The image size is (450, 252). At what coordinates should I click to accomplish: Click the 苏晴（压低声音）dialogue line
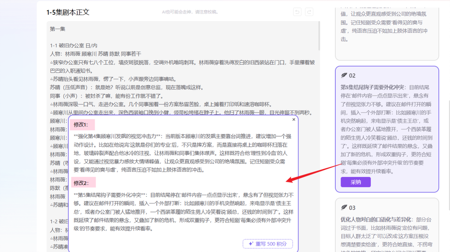point(126,87)
